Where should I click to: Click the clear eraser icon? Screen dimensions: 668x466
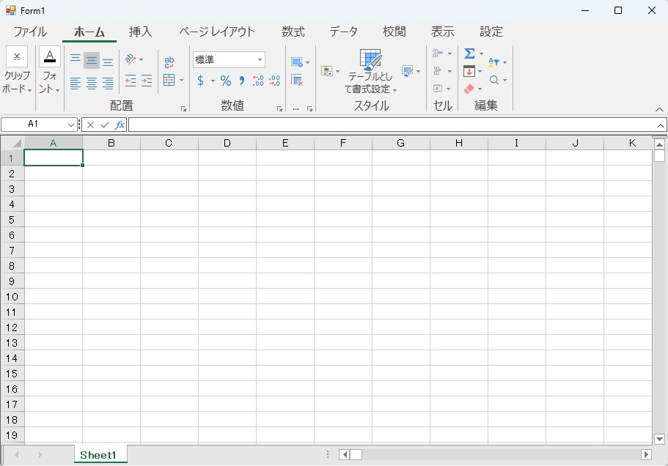(x=469, y=89)
